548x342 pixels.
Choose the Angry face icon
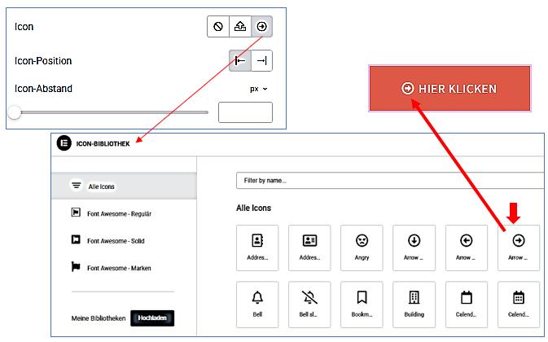pos(361,248)
